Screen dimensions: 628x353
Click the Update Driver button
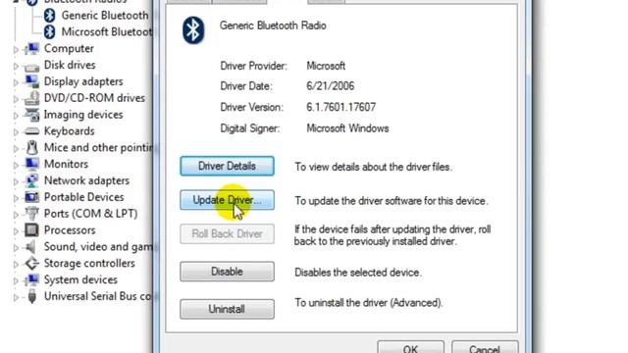227,200
